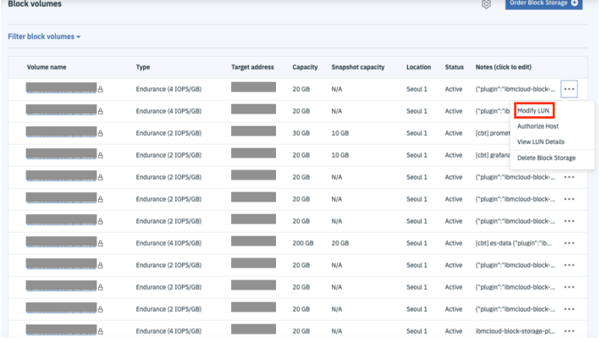Click 'Active' status in the es-data row

(x=453, y=243)
